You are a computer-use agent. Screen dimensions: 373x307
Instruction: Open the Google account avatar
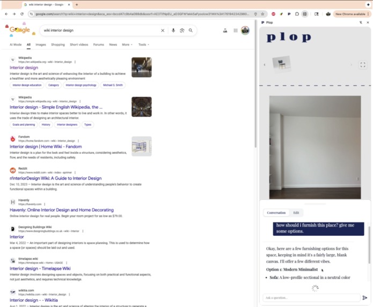(245, 31)
